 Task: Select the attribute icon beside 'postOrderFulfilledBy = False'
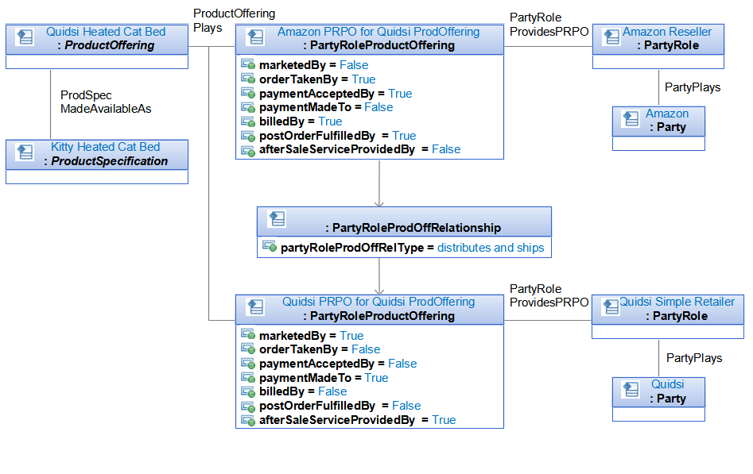click(248, 407)
